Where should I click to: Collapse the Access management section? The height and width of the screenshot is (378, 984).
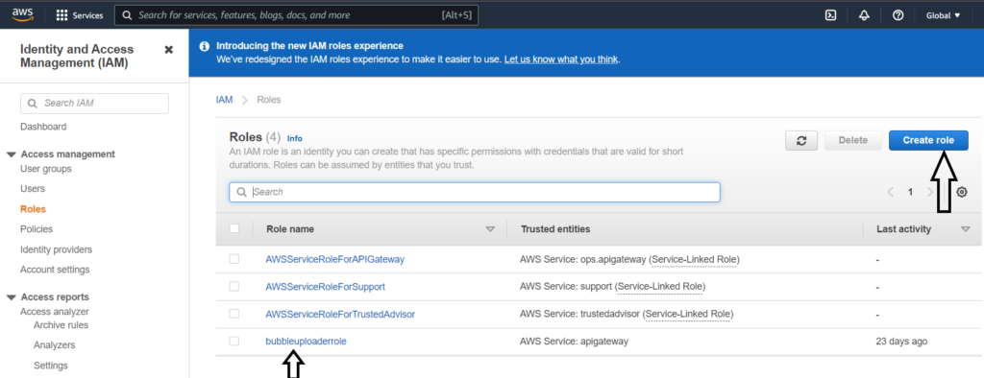click(x=12, y=154)
